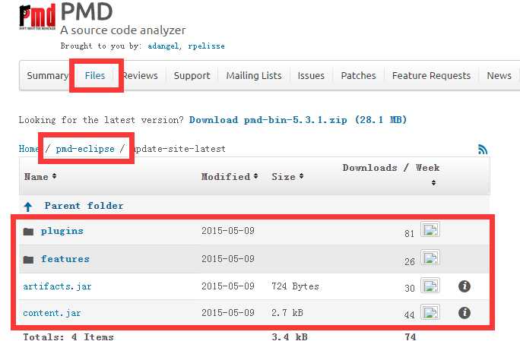
Task: Click downloads chart icon in artifacts.jar row
Action: (x=430, y=286)
